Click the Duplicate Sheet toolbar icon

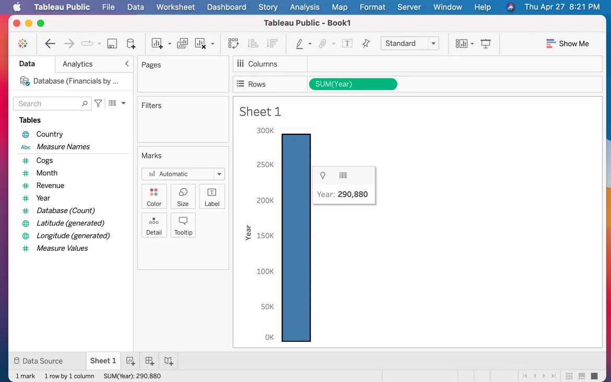click(x=182, y=44)
